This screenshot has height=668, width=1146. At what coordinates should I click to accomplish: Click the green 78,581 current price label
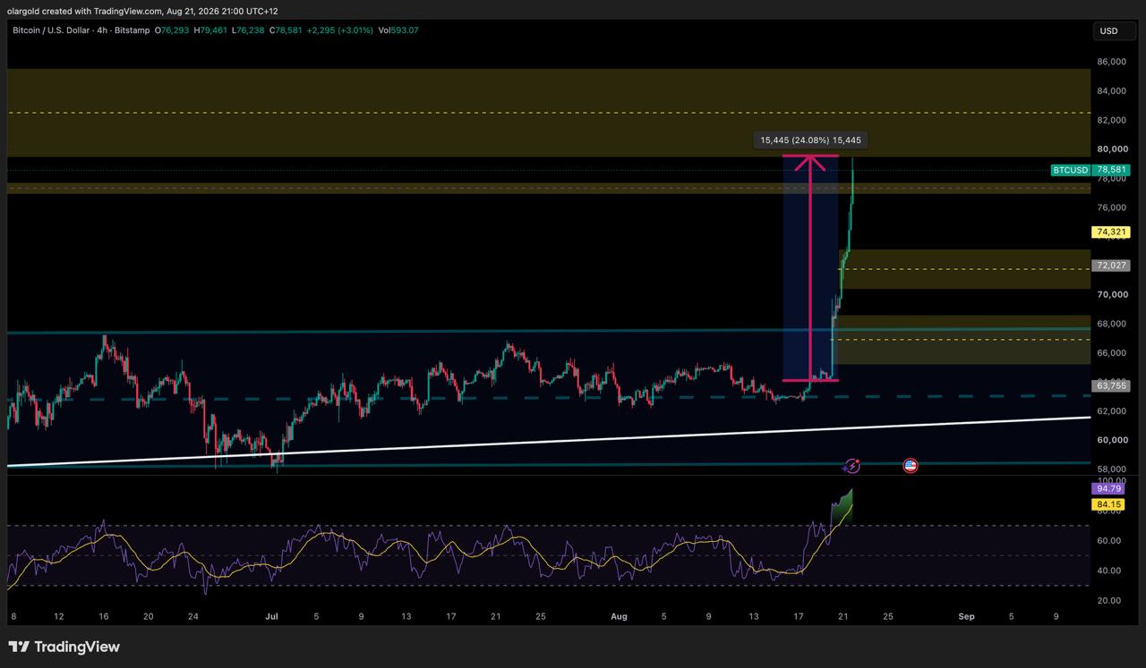click(x=1112, y=170)
